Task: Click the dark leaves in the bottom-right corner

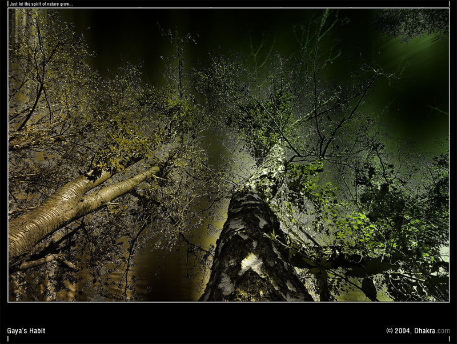Action: pyautogui.click(x=423, y=280)
